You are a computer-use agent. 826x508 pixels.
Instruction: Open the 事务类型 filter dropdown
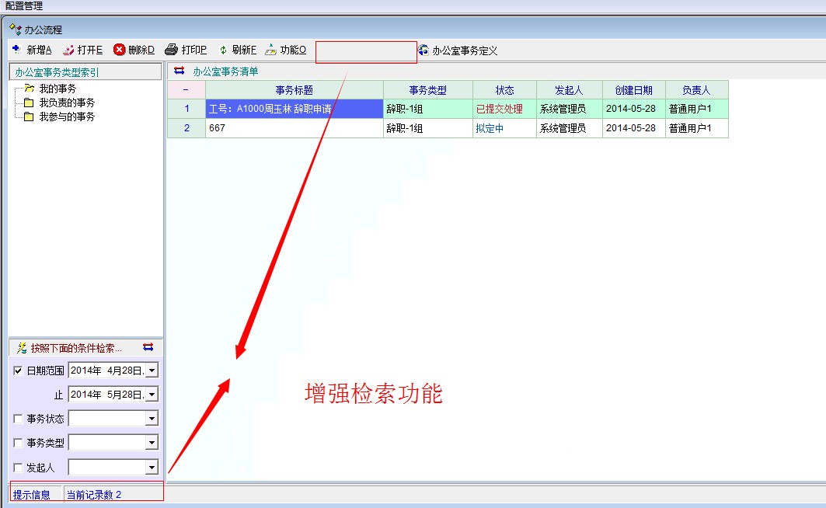[152, 443]
